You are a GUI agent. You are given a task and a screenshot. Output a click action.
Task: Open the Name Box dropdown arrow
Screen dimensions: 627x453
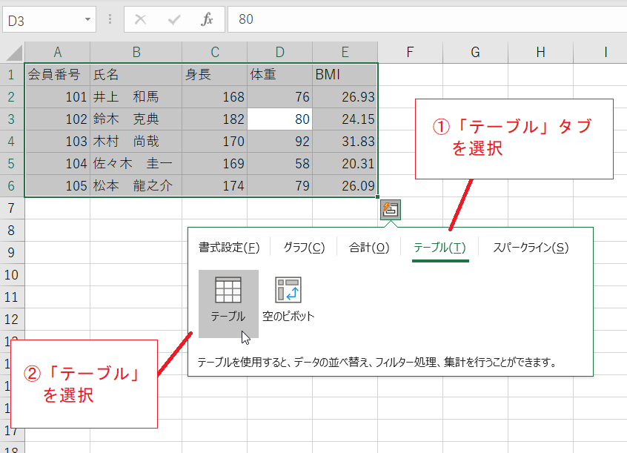coord(87,19)
